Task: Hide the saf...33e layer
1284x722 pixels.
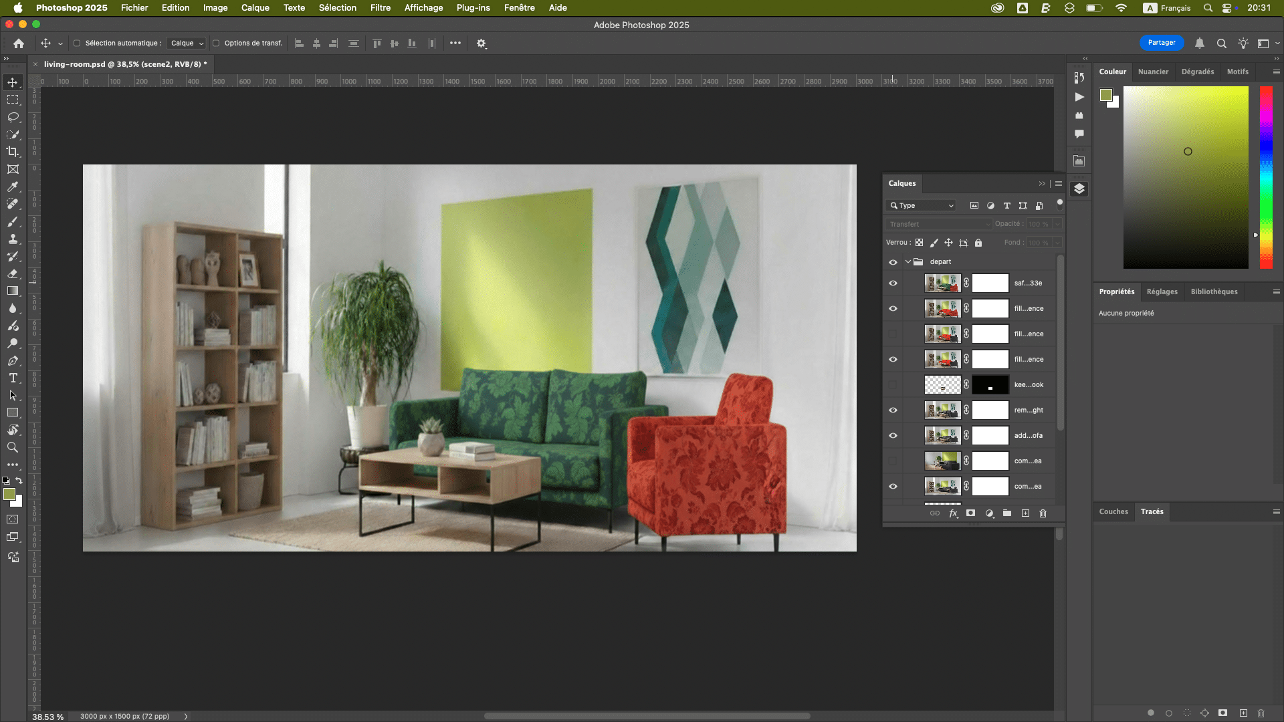Action: pyautogui.click(x=893, y=283)
